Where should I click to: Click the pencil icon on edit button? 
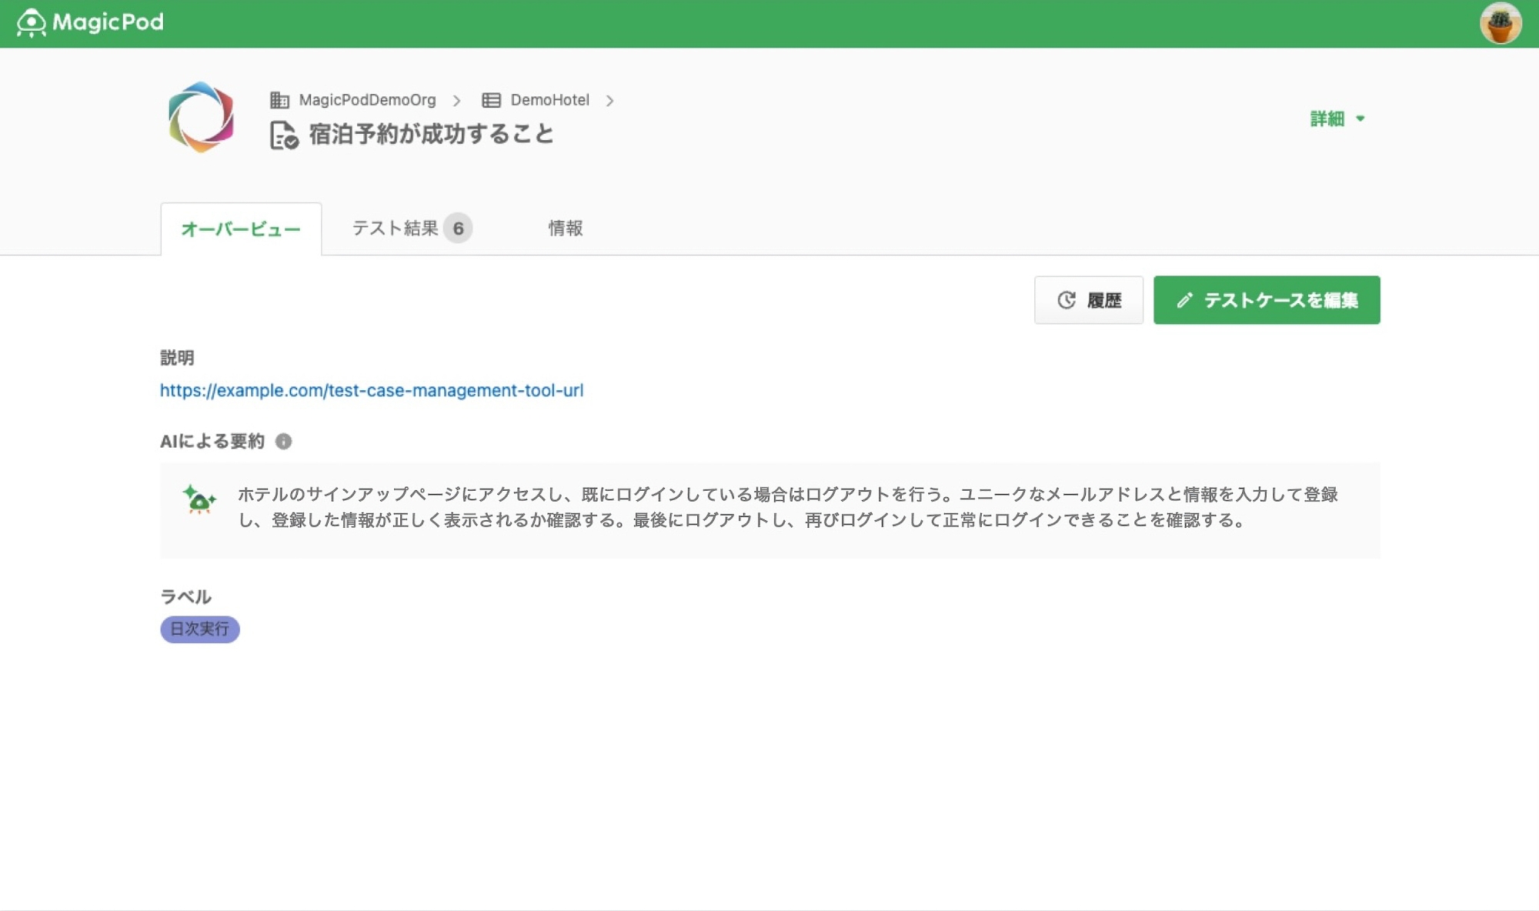1184,300
